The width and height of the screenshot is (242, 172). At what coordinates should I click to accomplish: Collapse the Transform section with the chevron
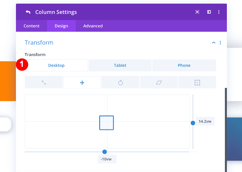coord(214,43)
